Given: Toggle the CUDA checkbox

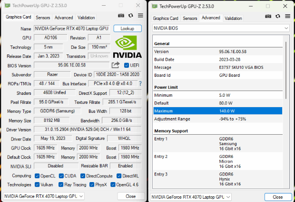Looking at the screenshot, I should tap(61, 176).
